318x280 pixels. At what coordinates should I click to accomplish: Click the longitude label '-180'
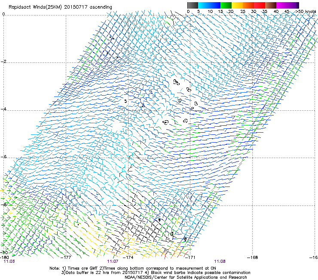pos(4,257)
